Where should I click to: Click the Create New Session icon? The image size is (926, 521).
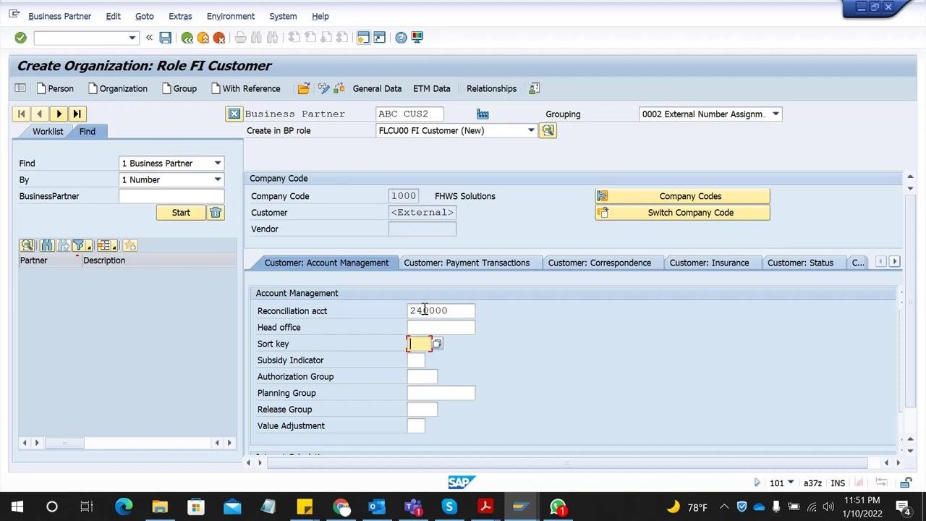pos(363,38)
